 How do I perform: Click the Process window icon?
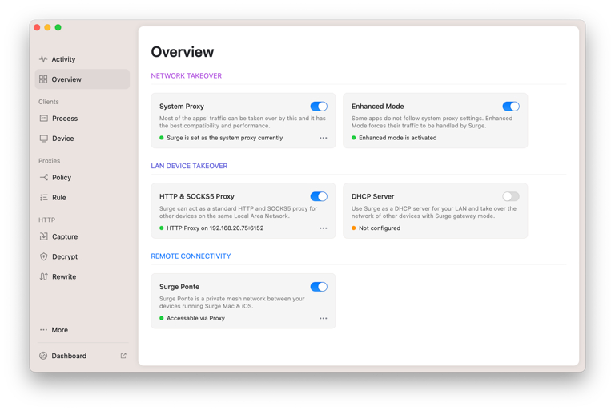[43, 118]
